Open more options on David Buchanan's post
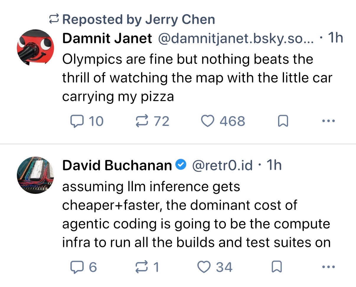Screen dimensions: 356x287 (x=328, y=267)
